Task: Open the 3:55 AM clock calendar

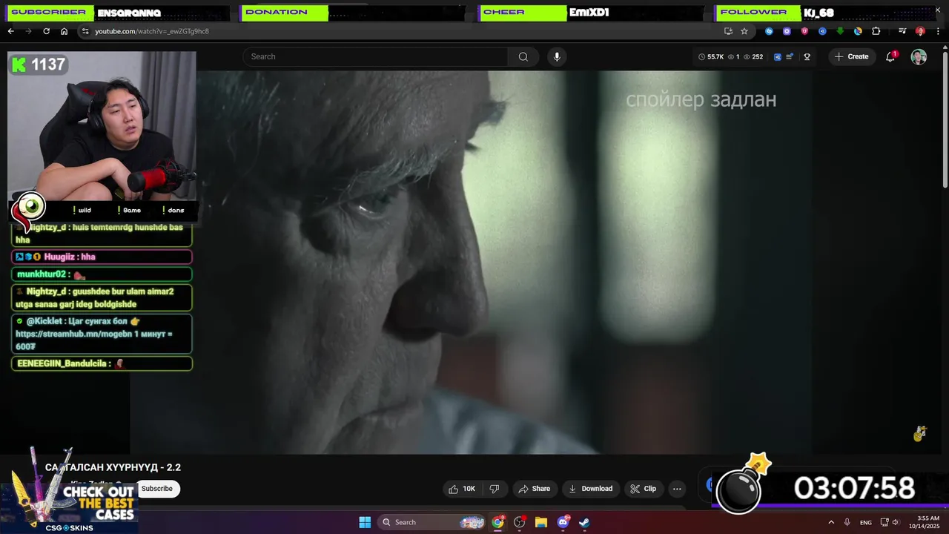Action: pyautogui.click(x=928, y=522)
